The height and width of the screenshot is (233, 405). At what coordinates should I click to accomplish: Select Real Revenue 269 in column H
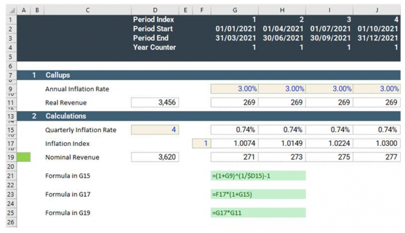pyautogui.click(x=282, y=103)
